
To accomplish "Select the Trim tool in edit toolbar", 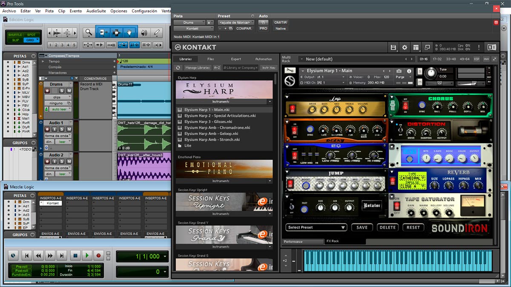I will click(x=103, y=32).
